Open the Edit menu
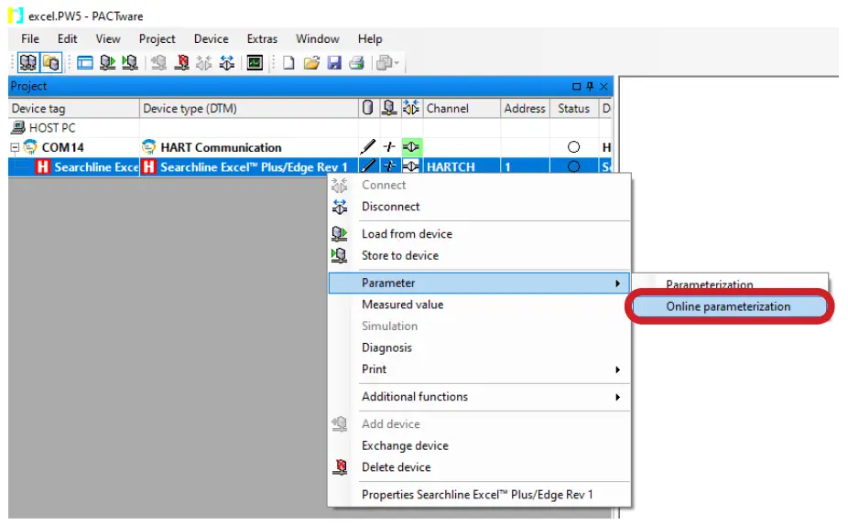 point(67,39)
